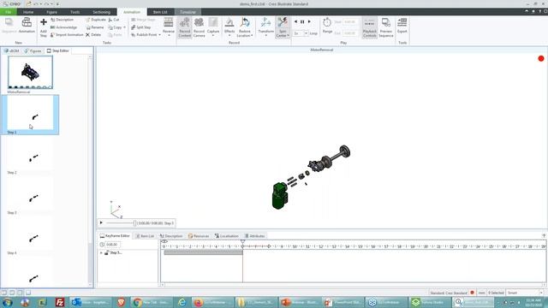Select the Keyframe Editor tab
Image resolution: width=548 pixels, height=308 pixels.
[115, 236]
